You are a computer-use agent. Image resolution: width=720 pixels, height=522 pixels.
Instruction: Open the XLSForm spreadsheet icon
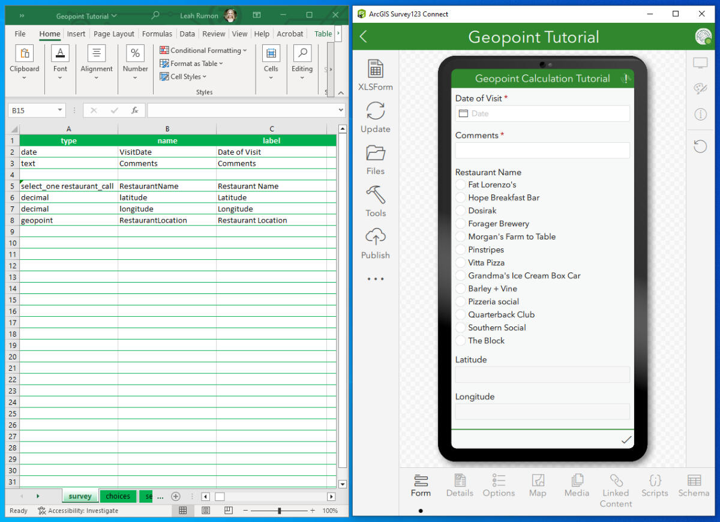(375, 70)
